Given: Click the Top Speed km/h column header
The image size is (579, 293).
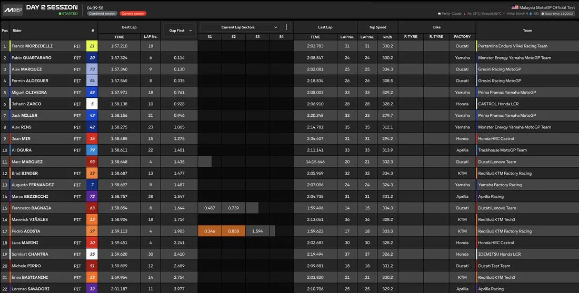Looking at the screenshot, I should [x=388, y=37].
